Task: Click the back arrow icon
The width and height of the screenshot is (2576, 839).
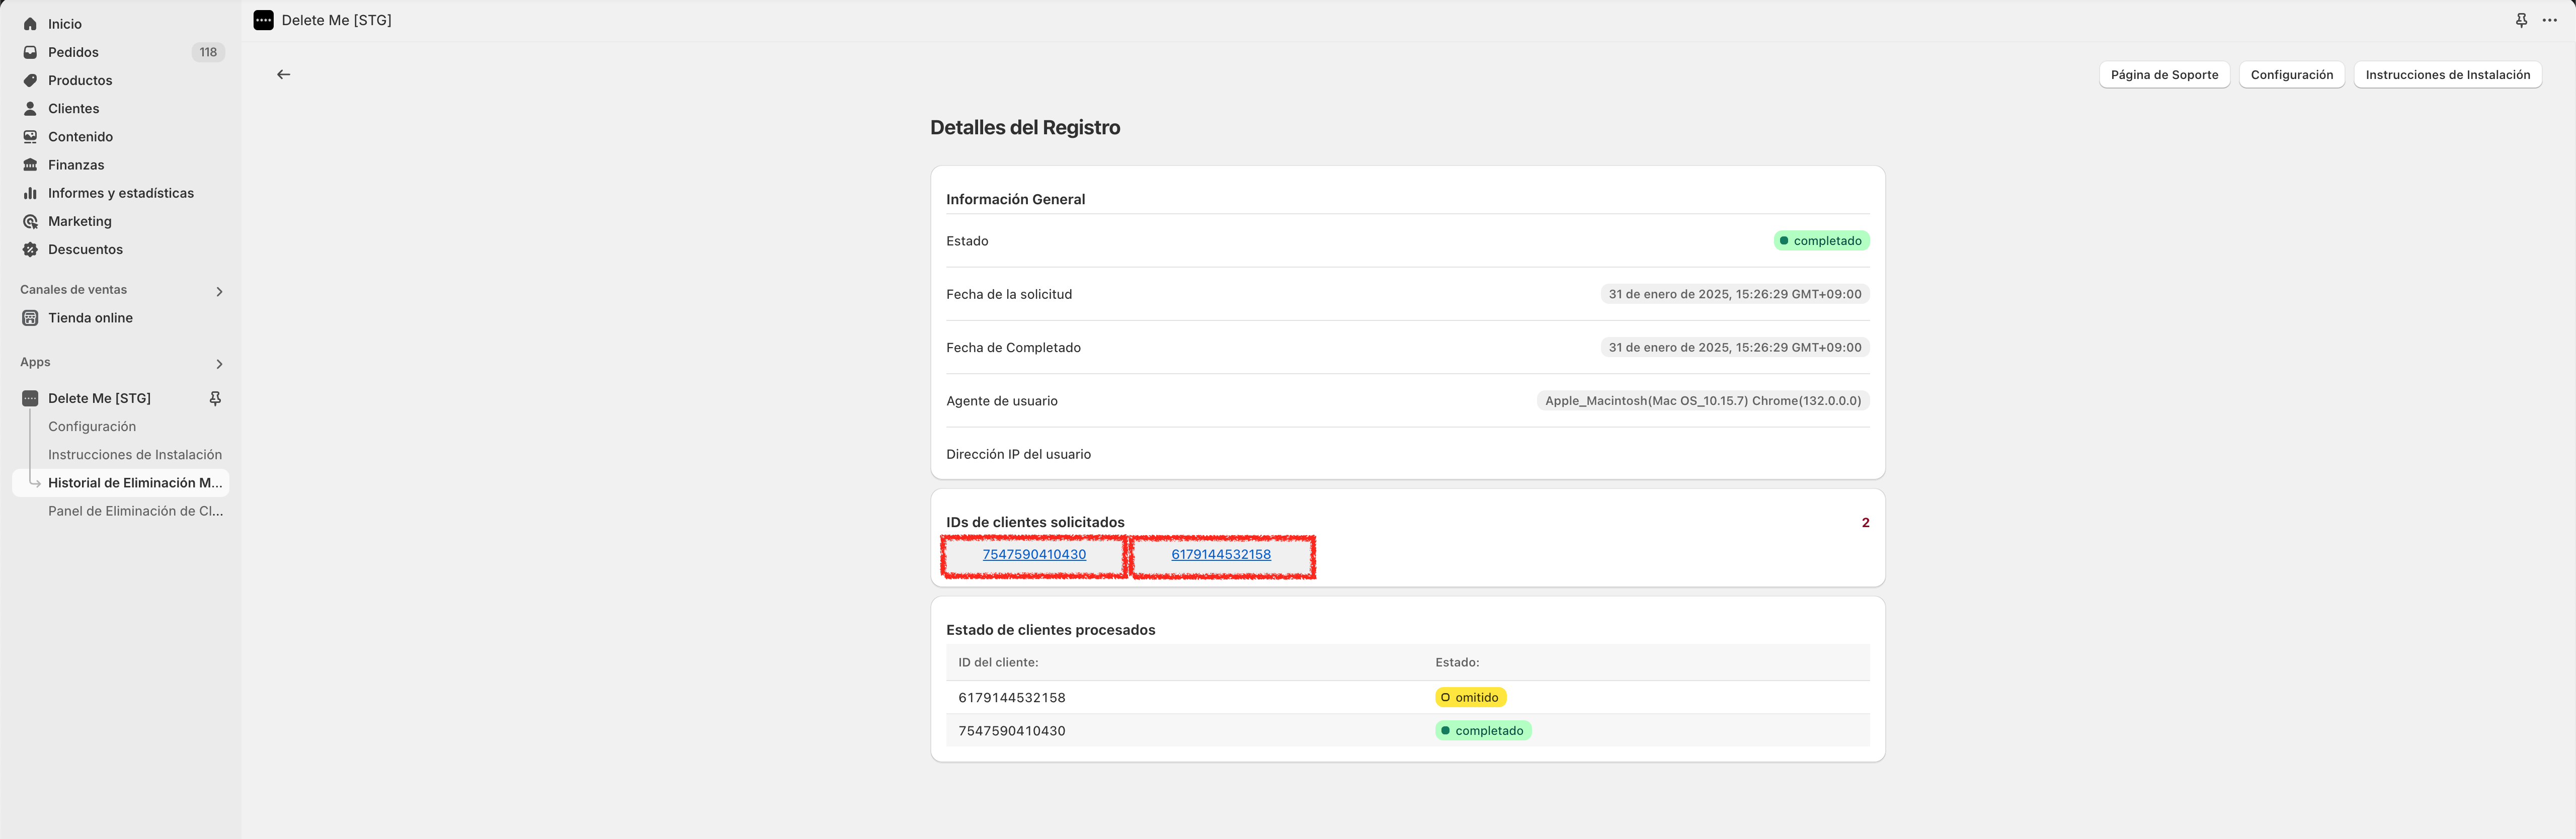Action: click(x=284, y=74)
